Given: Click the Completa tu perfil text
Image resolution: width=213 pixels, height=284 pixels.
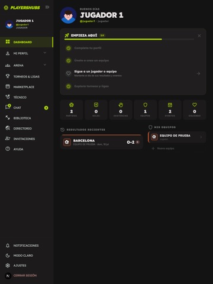Looking at the screenshot, I should click(x=88, y=48).
